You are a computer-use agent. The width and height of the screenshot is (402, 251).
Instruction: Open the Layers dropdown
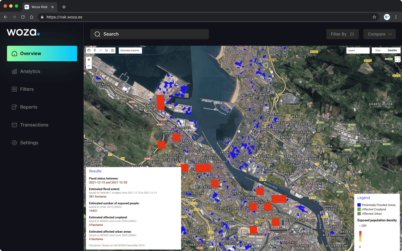(358, 50)
